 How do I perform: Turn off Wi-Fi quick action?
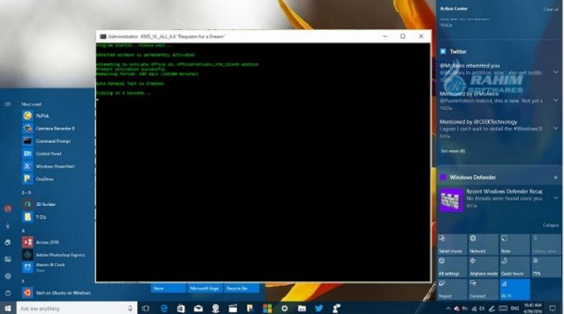[x=515, y=289]
